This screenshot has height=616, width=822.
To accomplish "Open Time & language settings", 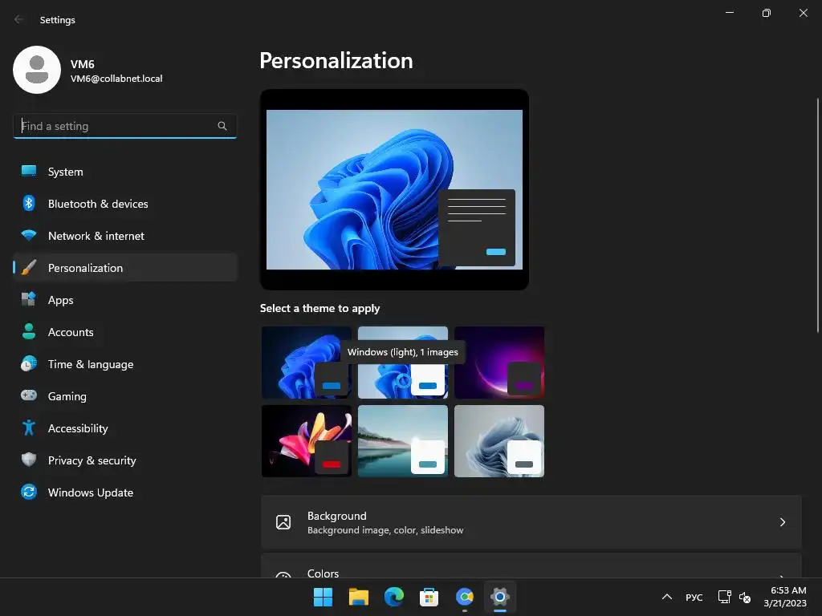I will pos(124,363).
